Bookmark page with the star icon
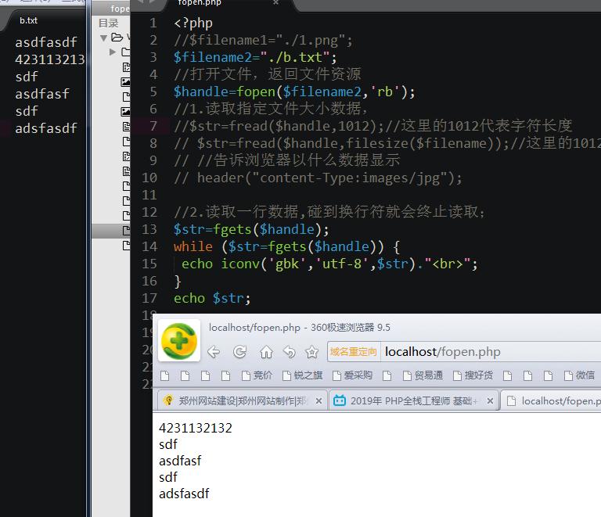 (312, 351)
